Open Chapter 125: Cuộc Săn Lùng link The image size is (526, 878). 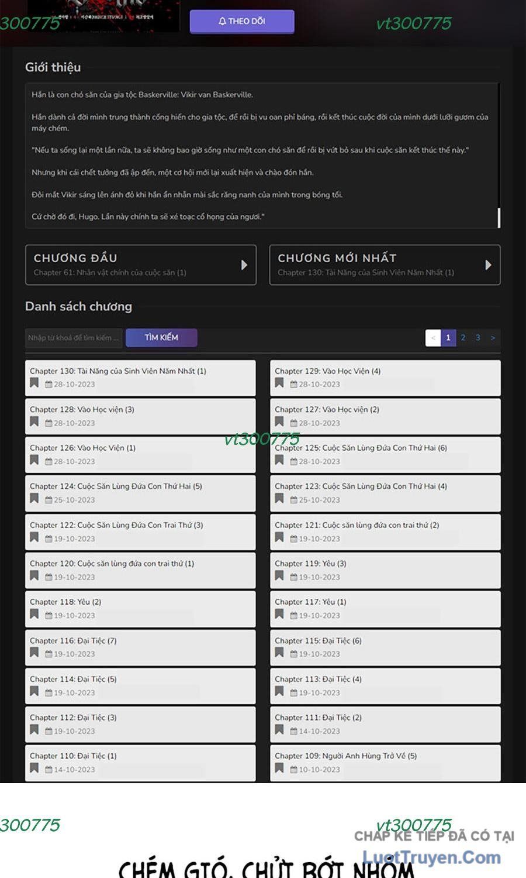[x=361, y=448]
